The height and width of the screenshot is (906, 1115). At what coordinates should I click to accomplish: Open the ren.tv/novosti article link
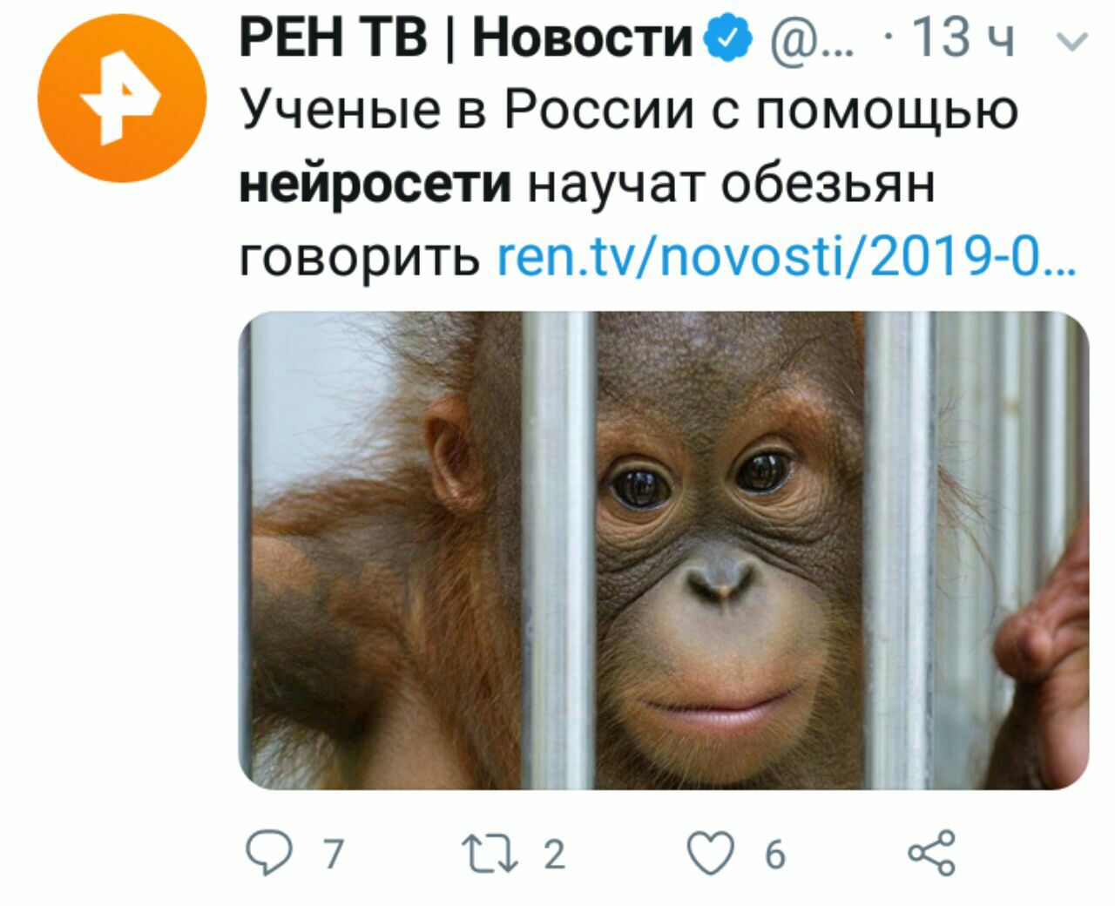click(x=787, y=258)
